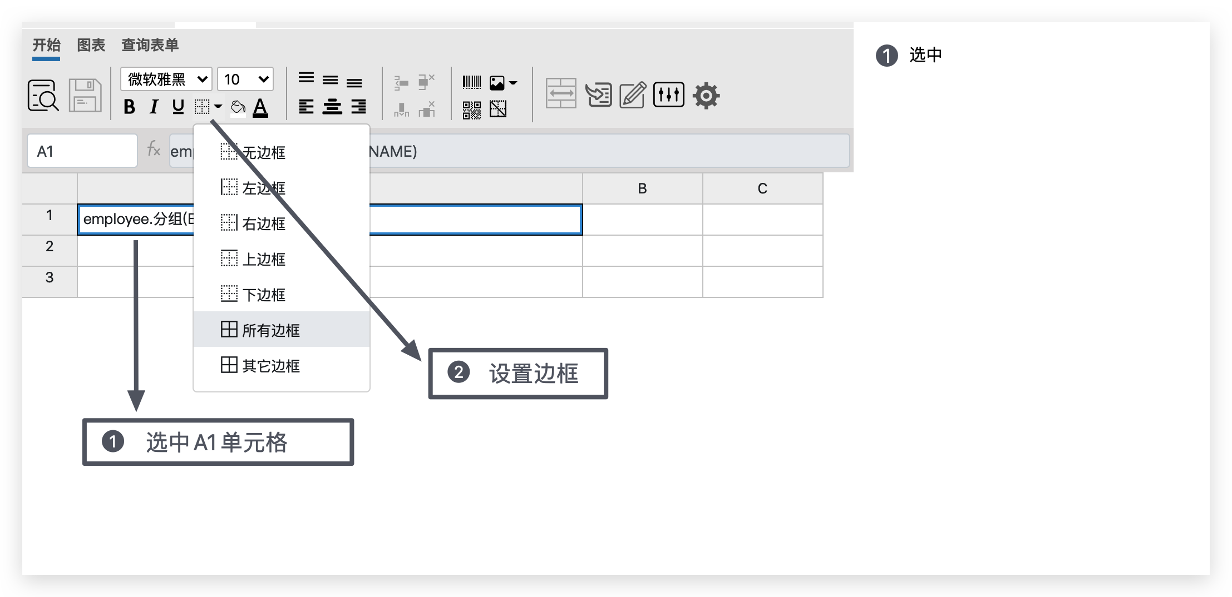This screenshot has width=1232, height=597.
Task: Open the font size dropdown
Action: point(245,79)
